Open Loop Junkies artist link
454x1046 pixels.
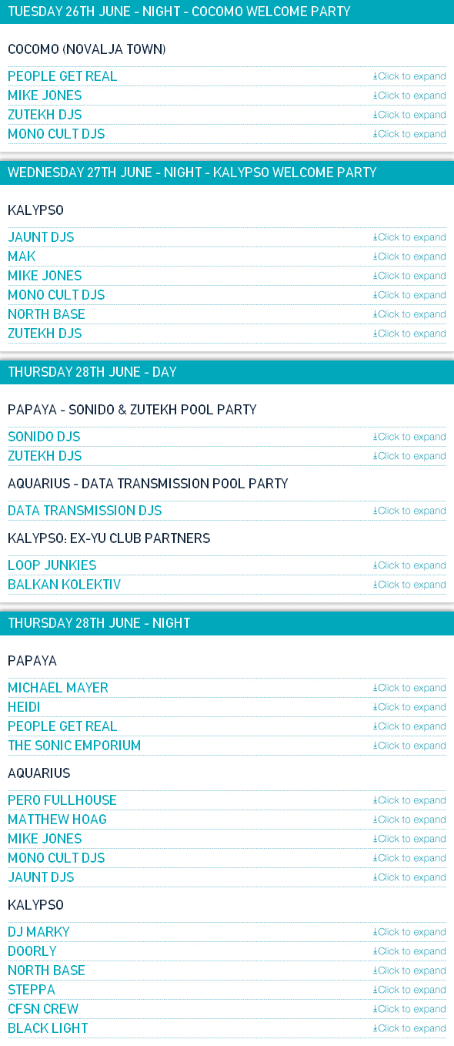[x=52, y=565]
